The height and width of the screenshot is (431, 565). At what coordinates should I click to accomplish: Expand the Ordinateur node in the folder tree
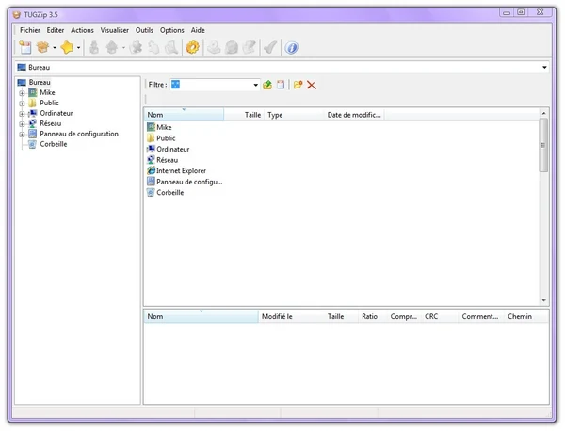coord(22,114)
